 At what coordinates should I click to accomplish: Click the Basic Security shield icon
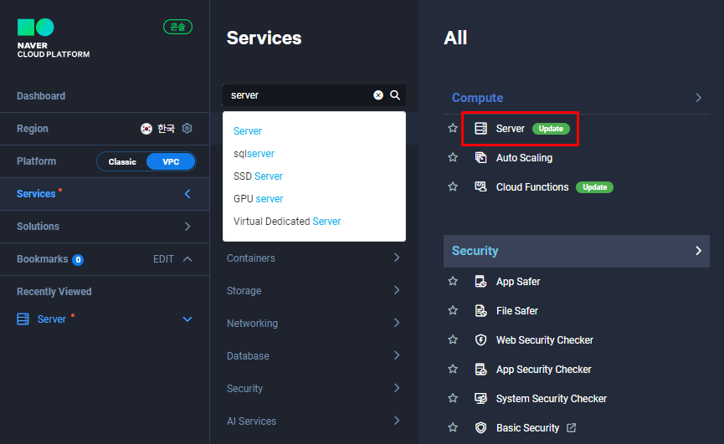tap(480, 428)
